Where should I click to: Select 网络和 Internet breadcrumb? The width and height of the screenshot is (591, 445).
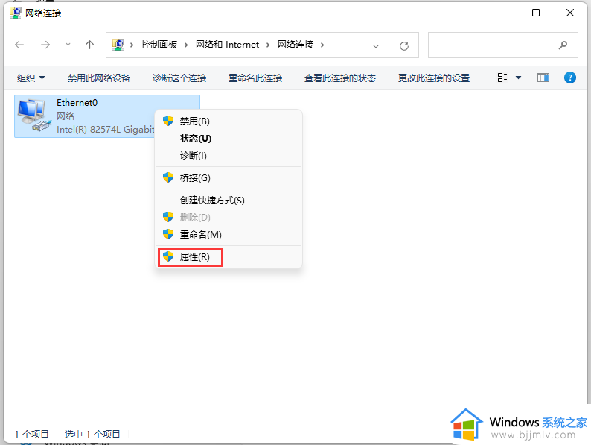227,45
